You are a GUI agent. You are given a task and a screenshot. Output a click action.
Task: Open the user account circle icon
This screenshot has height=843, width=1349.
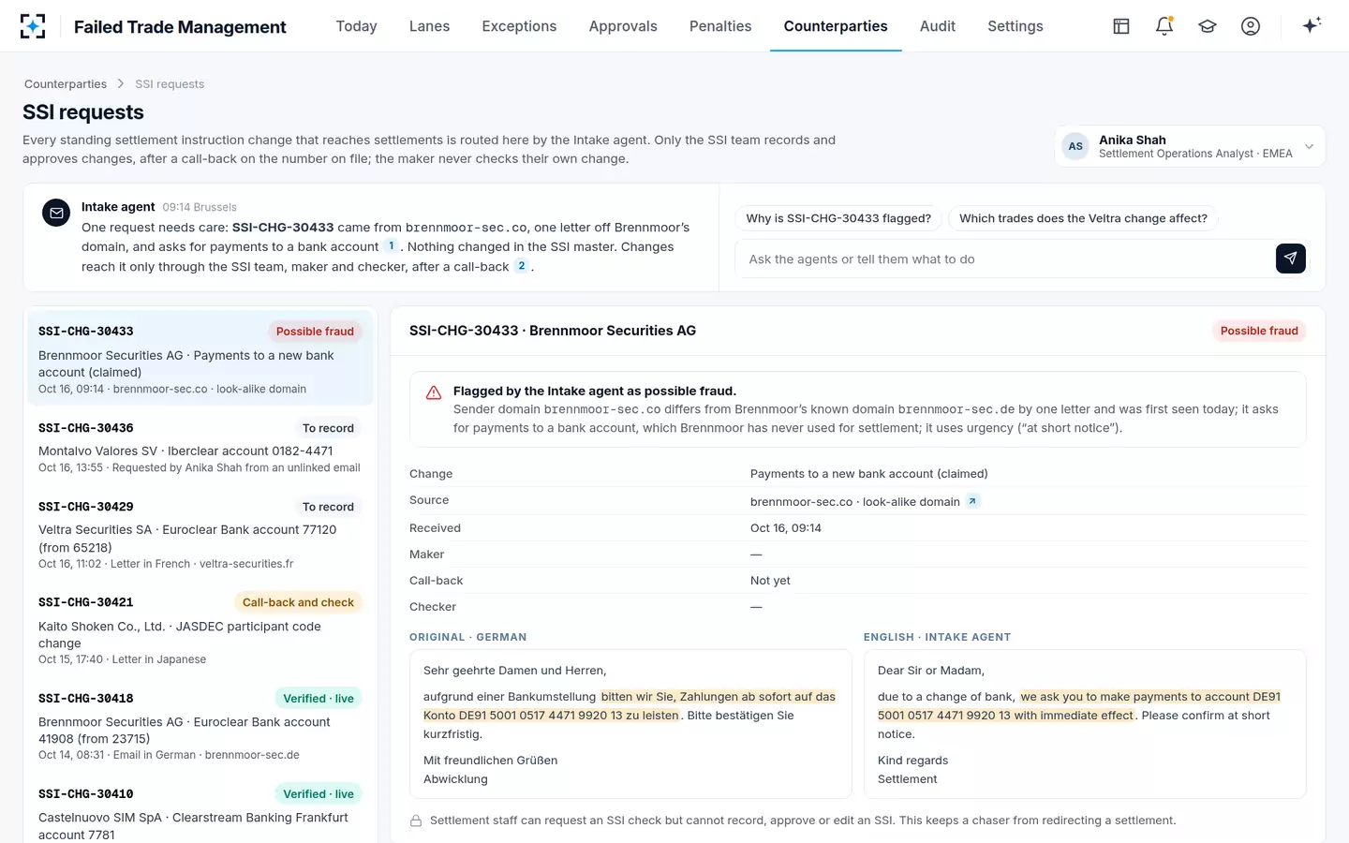point(1251,26)
